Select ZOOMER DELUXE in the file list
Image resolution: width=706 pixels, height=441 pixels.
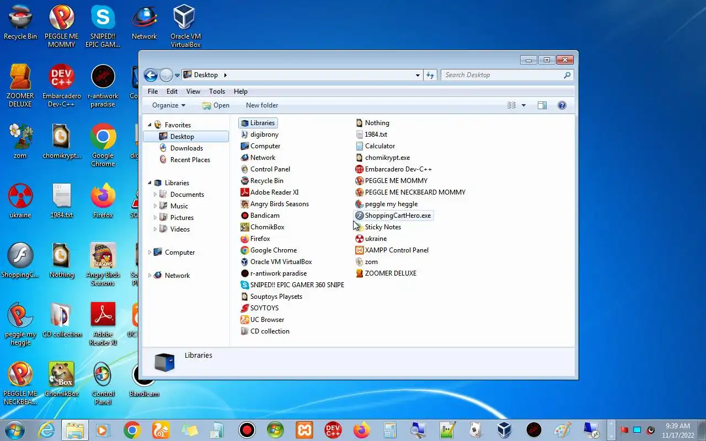386,273
